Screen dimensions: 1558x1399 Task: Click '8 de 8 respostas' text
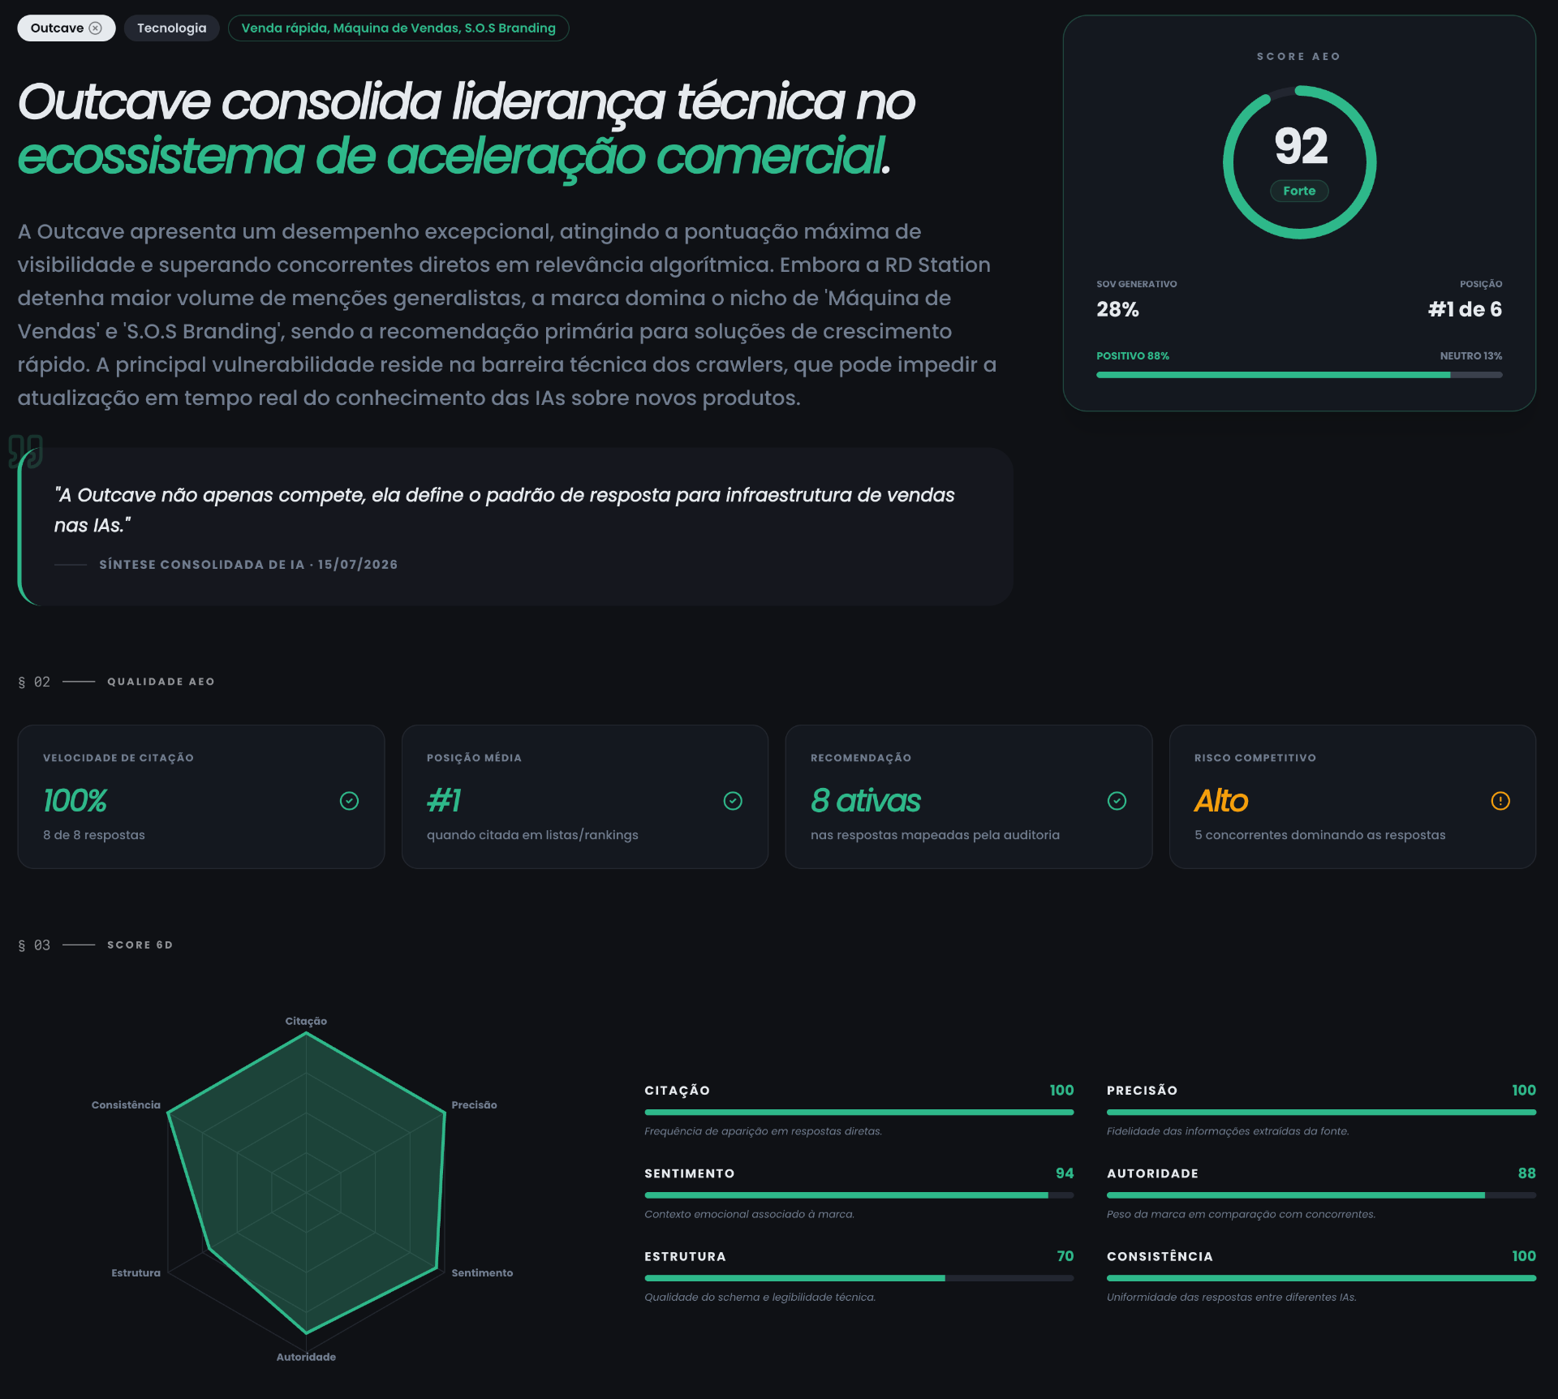[94, 835]
